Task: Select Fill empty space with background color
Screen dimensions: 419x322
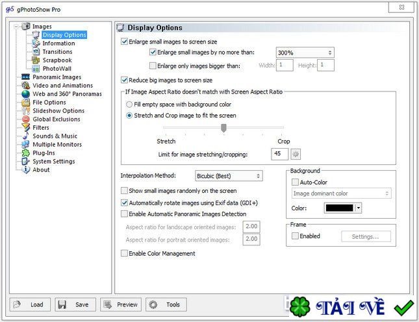Action: click(129, 105)
